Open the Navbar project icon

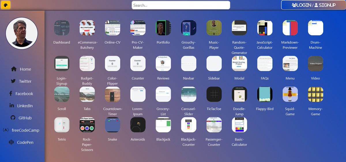coord(189,64)
